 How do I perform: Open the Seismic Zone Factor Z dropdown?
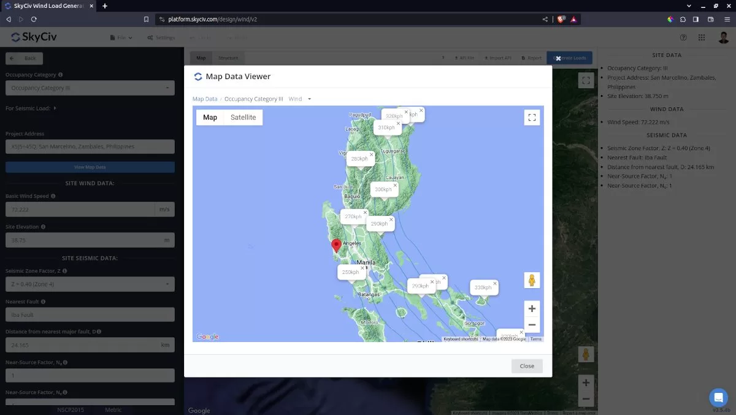[x=90, y=284]
